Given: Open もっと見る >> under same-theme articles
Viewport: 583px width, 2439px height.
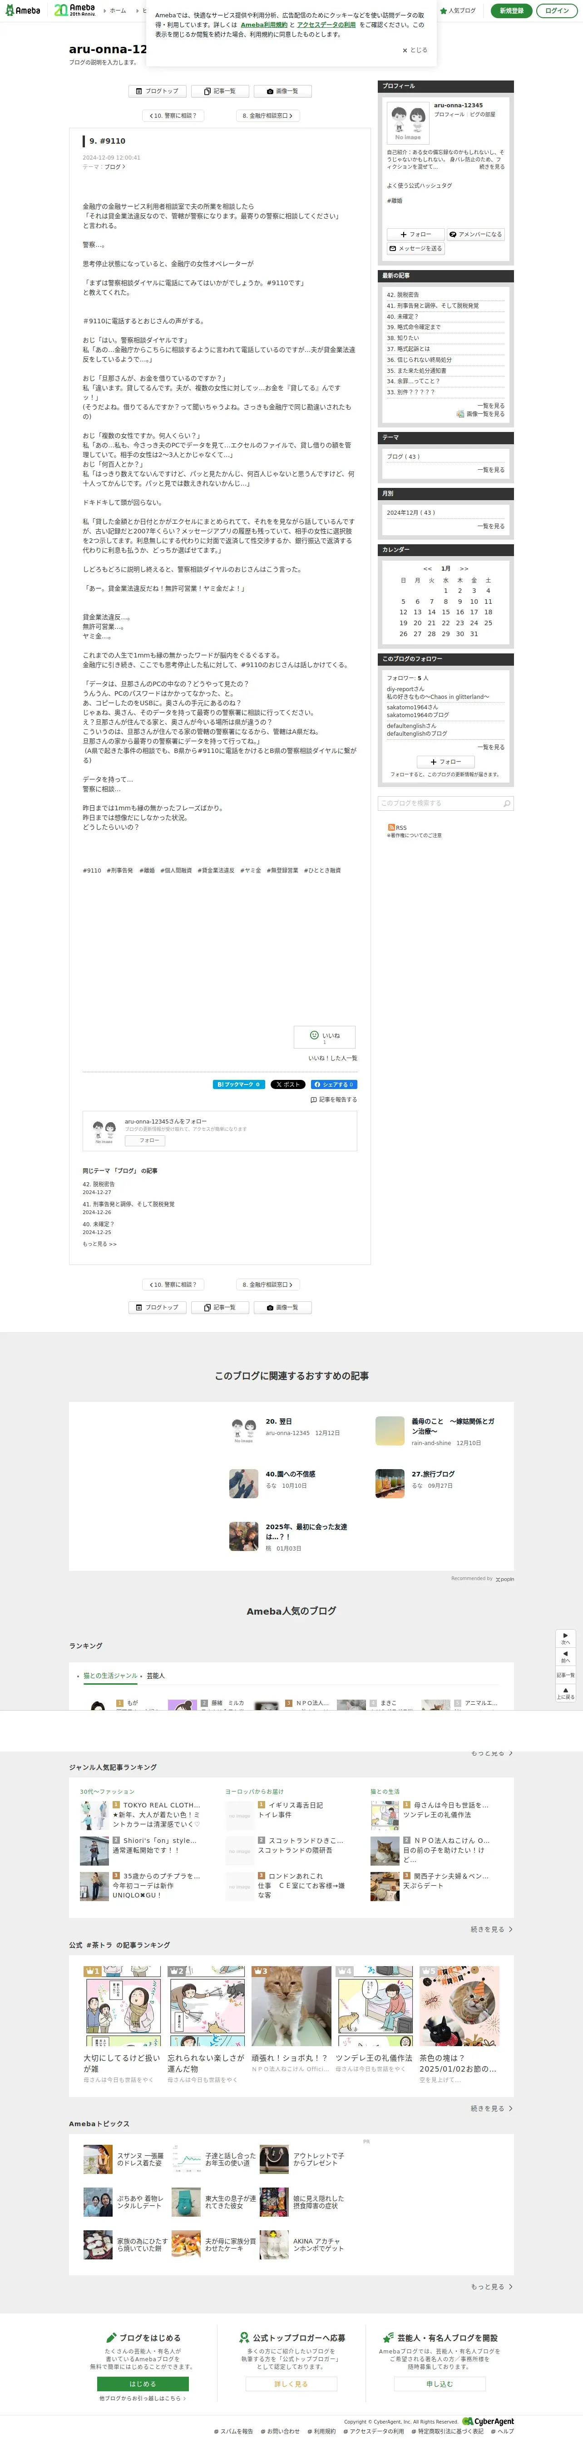Looking at the screenshot, I should pos(99,1244).
